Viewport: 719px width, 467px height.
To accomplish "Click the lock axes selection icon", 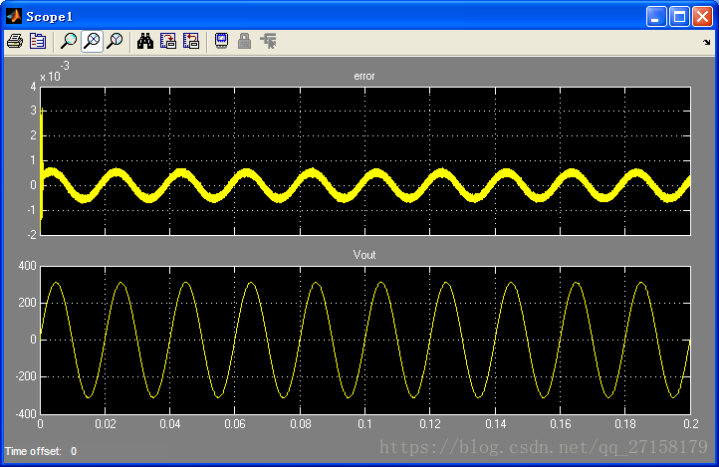I will coord(244,41).
